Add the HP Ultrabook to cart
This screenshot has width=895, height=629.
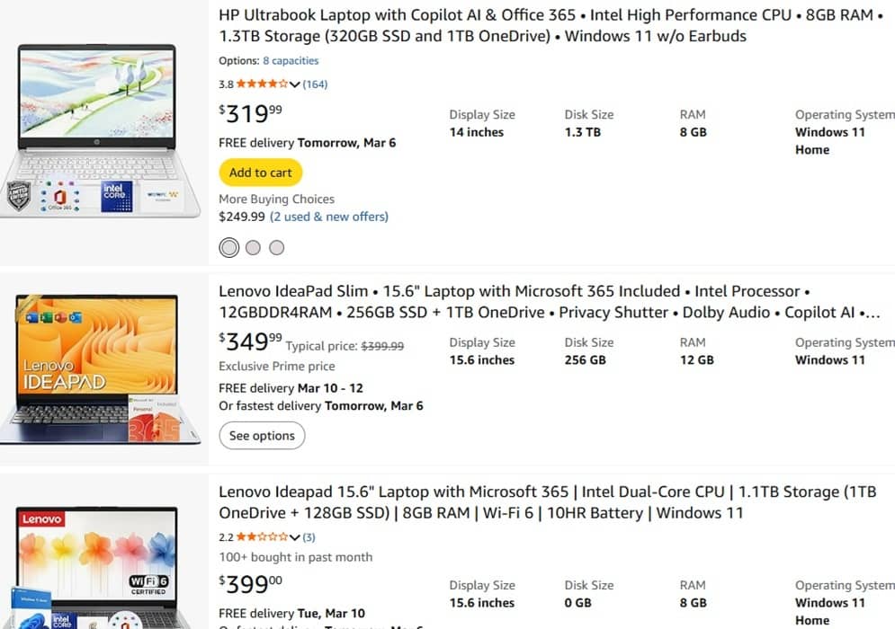pyautogui.click(x=260, y=173)
